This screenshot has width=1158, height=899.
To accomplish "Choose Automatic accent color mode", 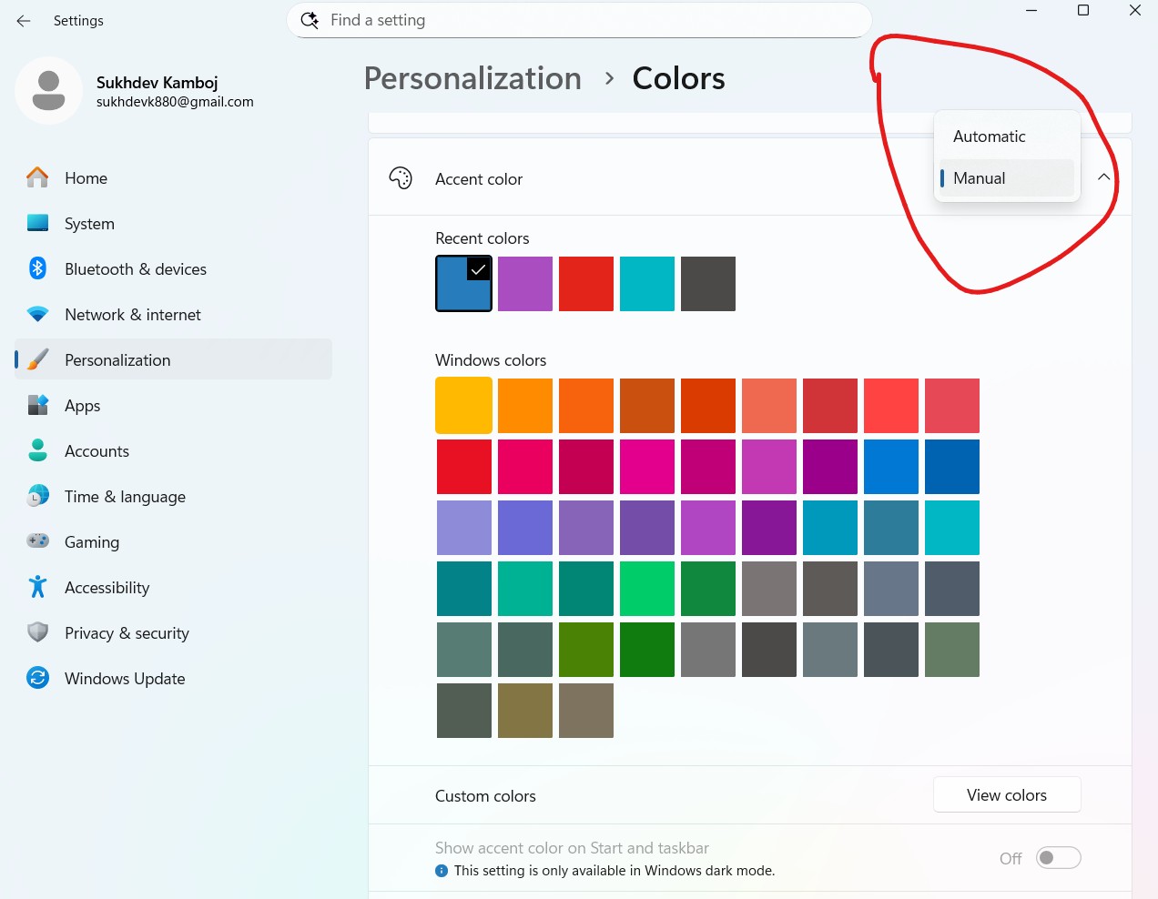I will pyautogui.click(x=989, y=136).
